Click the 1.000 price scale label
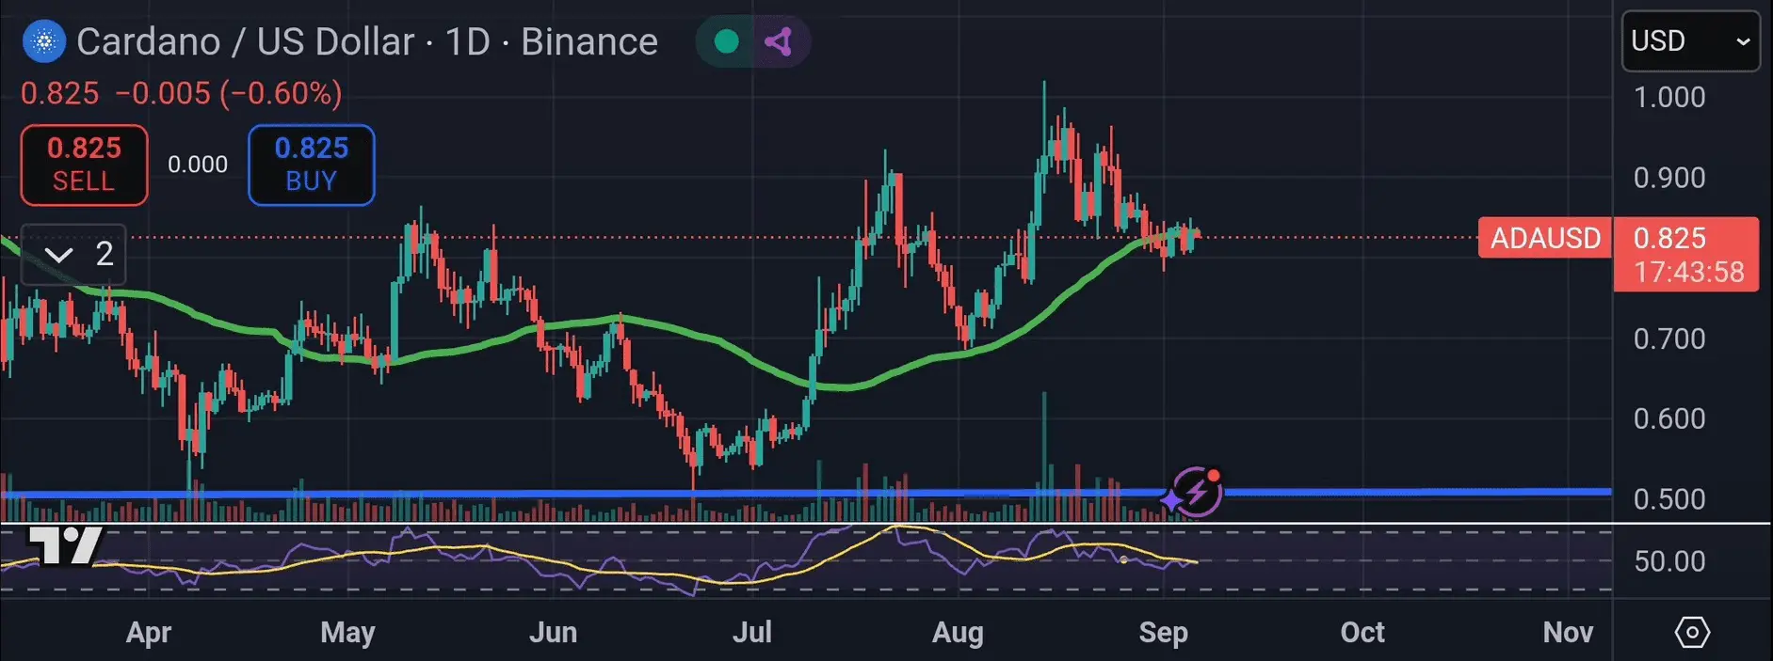The height and width of the screenshot is (661, 1773). (1669, 97)
